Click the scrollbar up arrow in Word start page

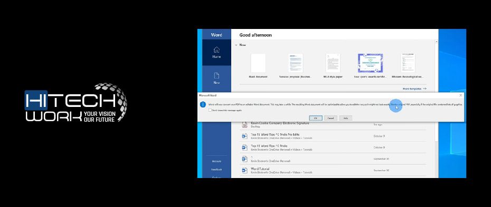click(436, 41)
